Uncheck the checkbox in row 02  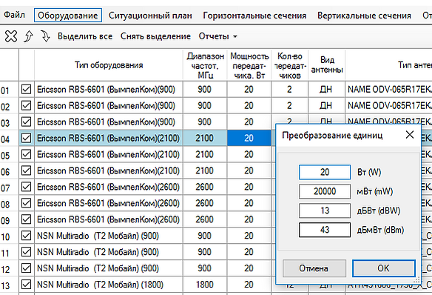[x=26, y=105]
